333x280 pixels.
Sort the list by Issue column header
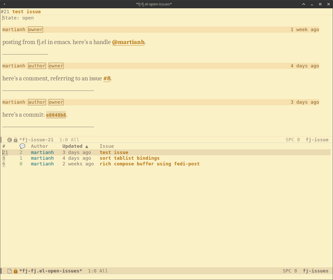coord(107,146)
